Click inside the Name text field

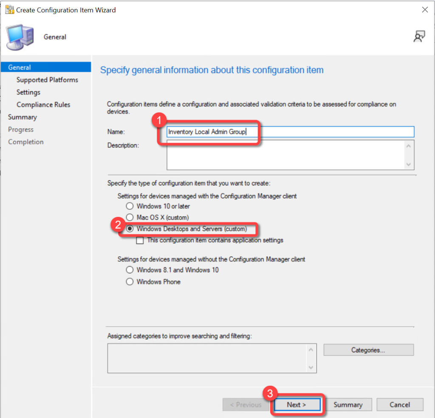tap(331, 132)
